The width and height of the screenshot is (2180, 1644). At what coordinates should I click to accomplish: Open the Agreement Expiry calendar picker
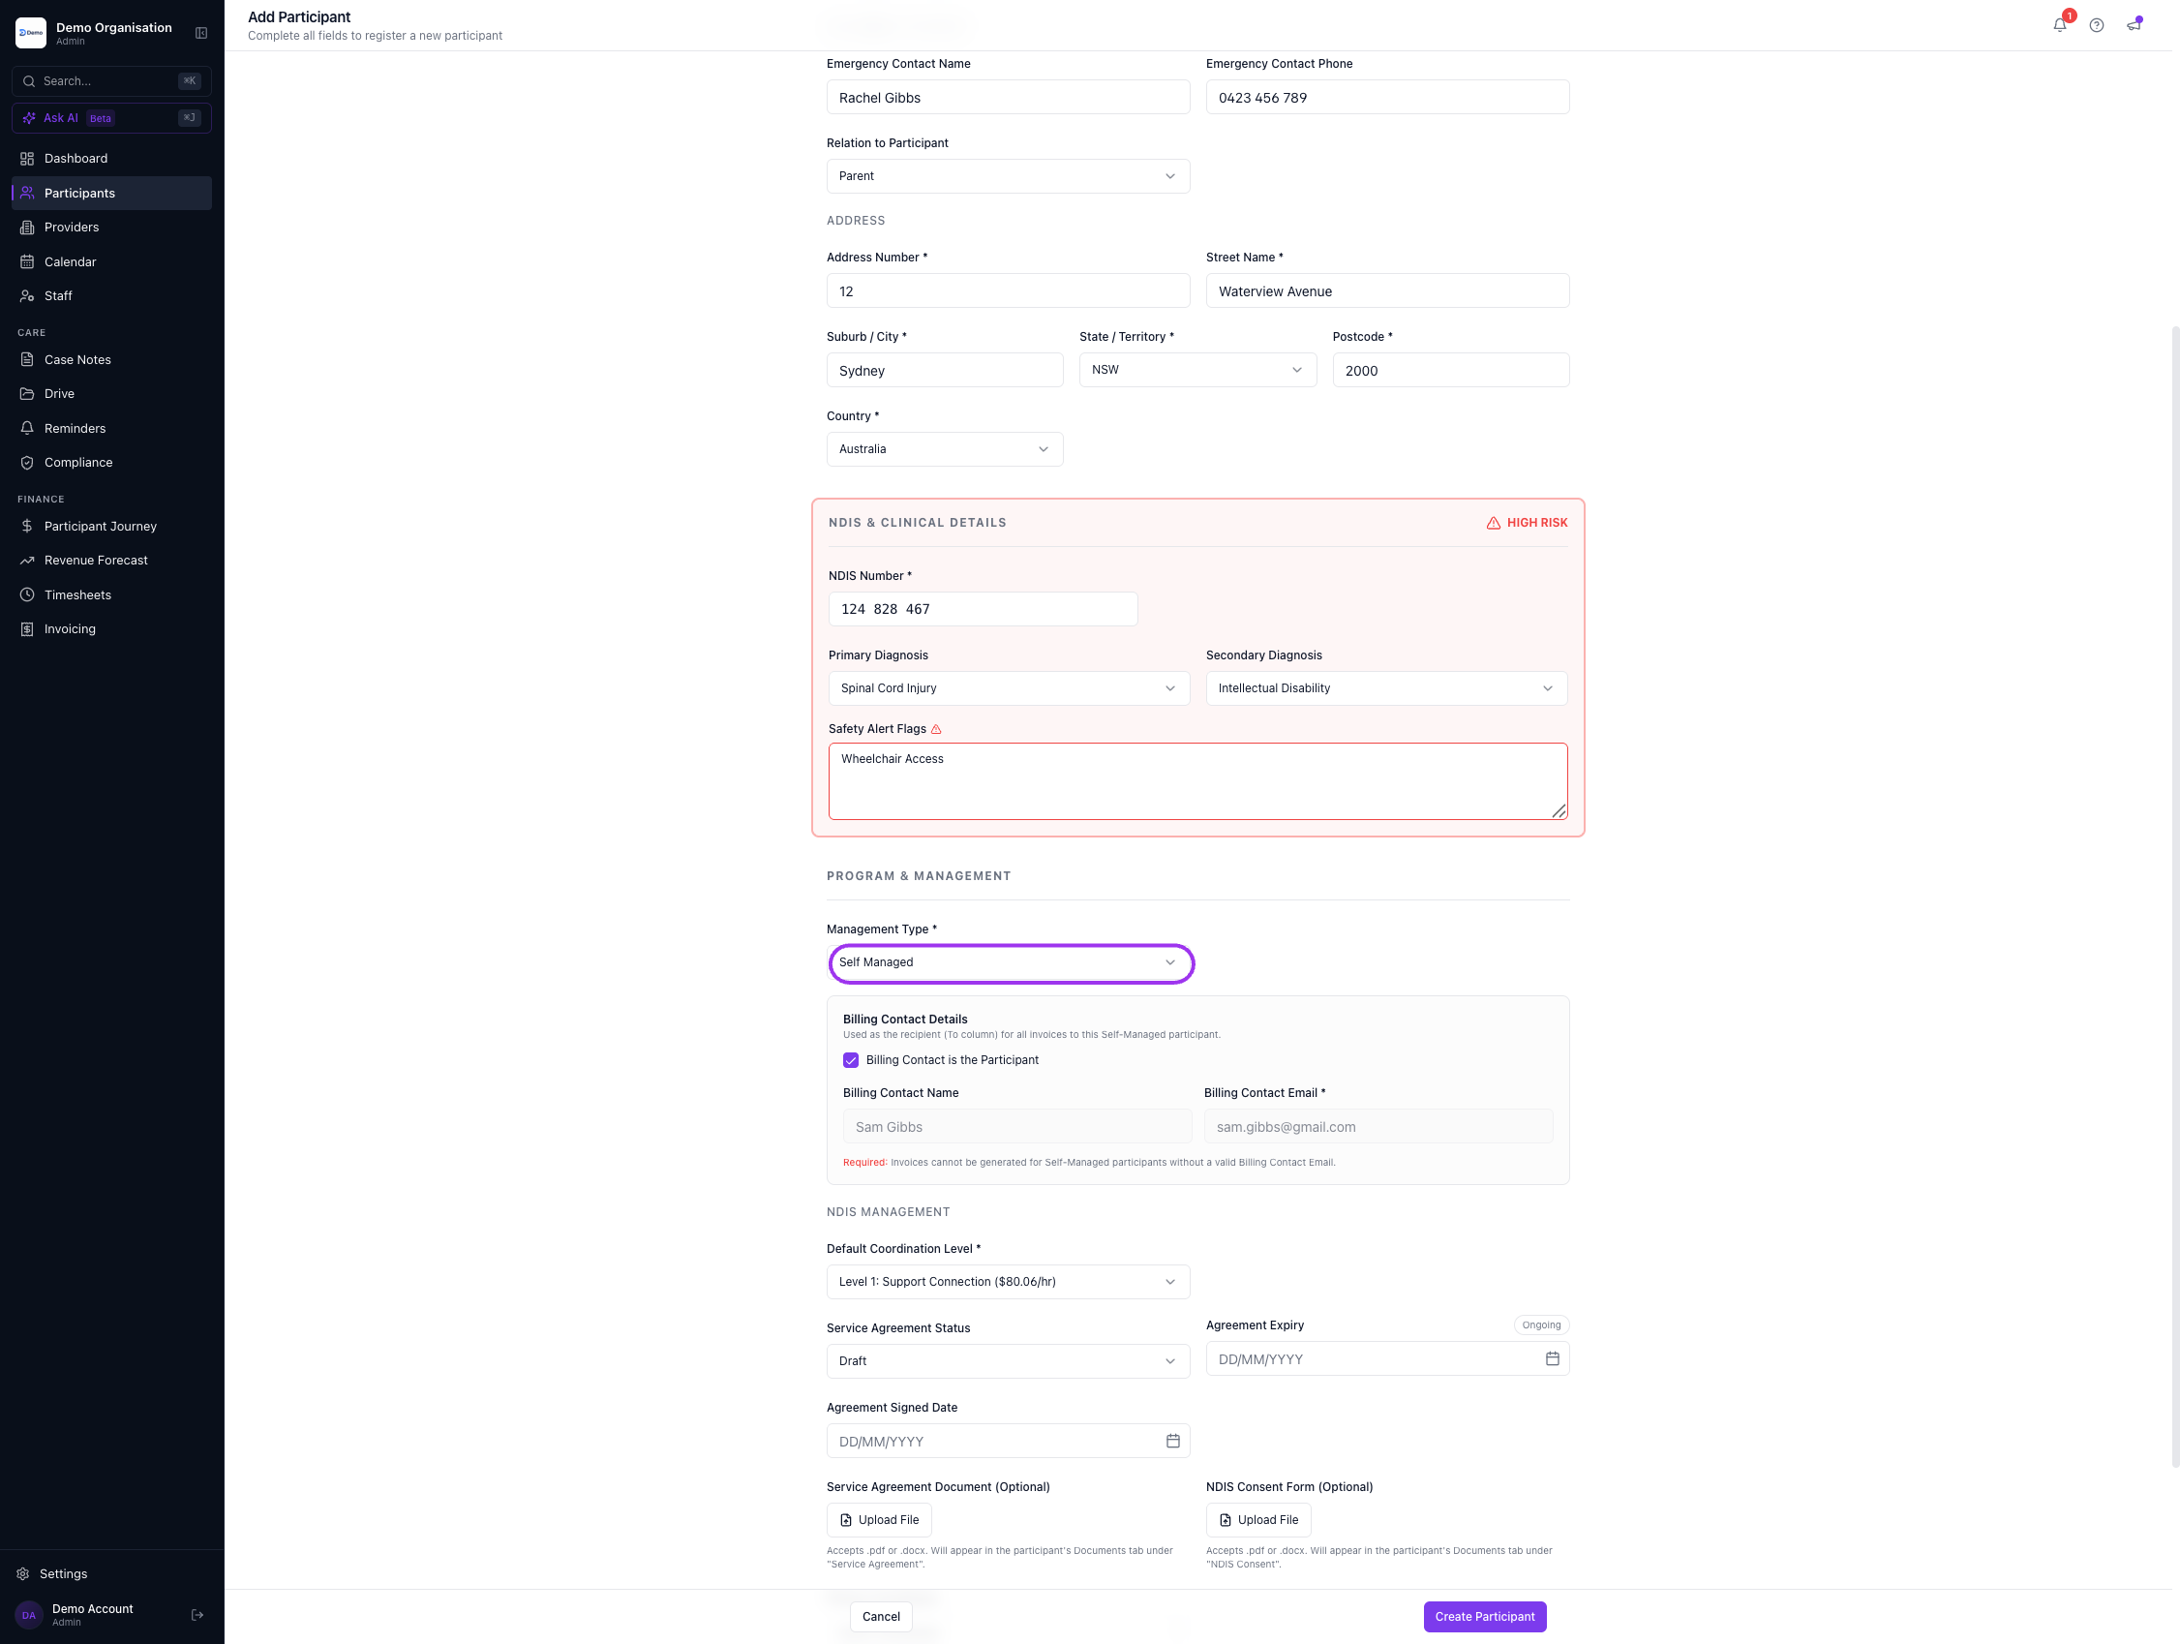point(1552,1358)
